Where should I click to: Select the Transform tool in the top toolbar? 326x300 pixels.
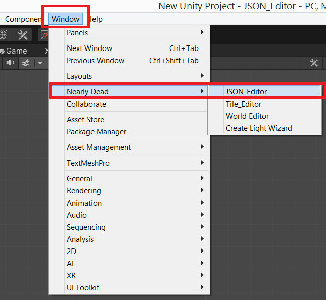[x=3, y=35]
